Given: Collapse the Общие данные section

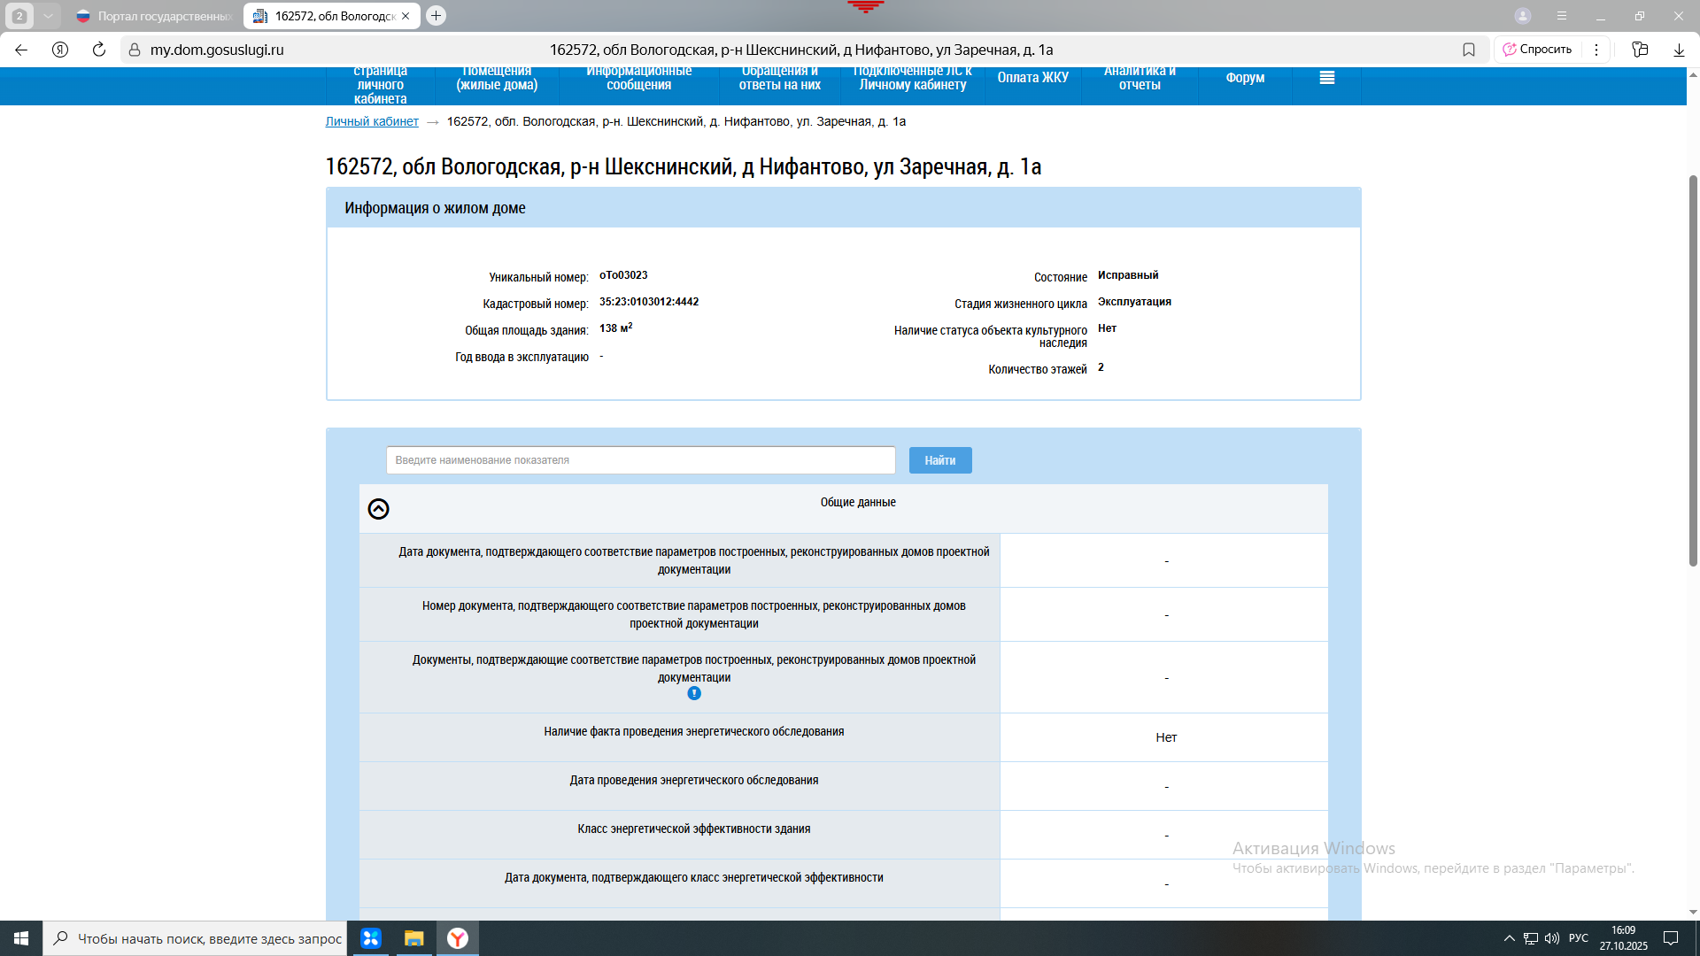Looking at the screenshot, I should [x=378, y=509].
